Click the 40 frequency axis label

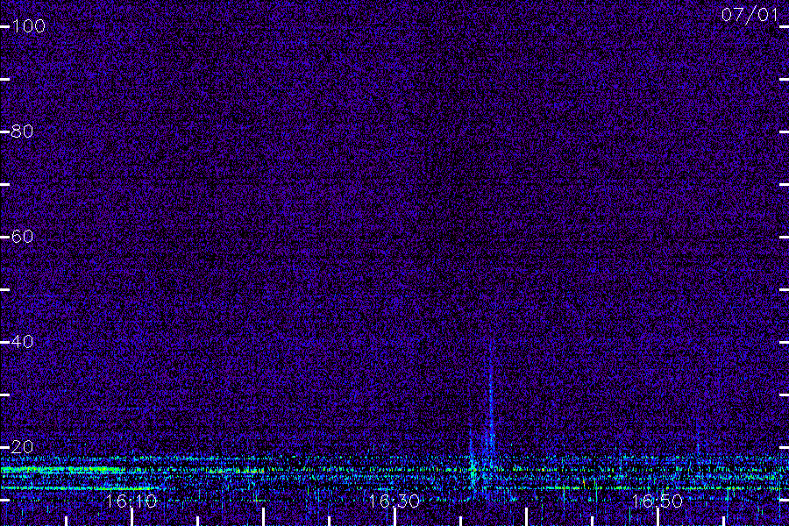(x=22, y=342)
